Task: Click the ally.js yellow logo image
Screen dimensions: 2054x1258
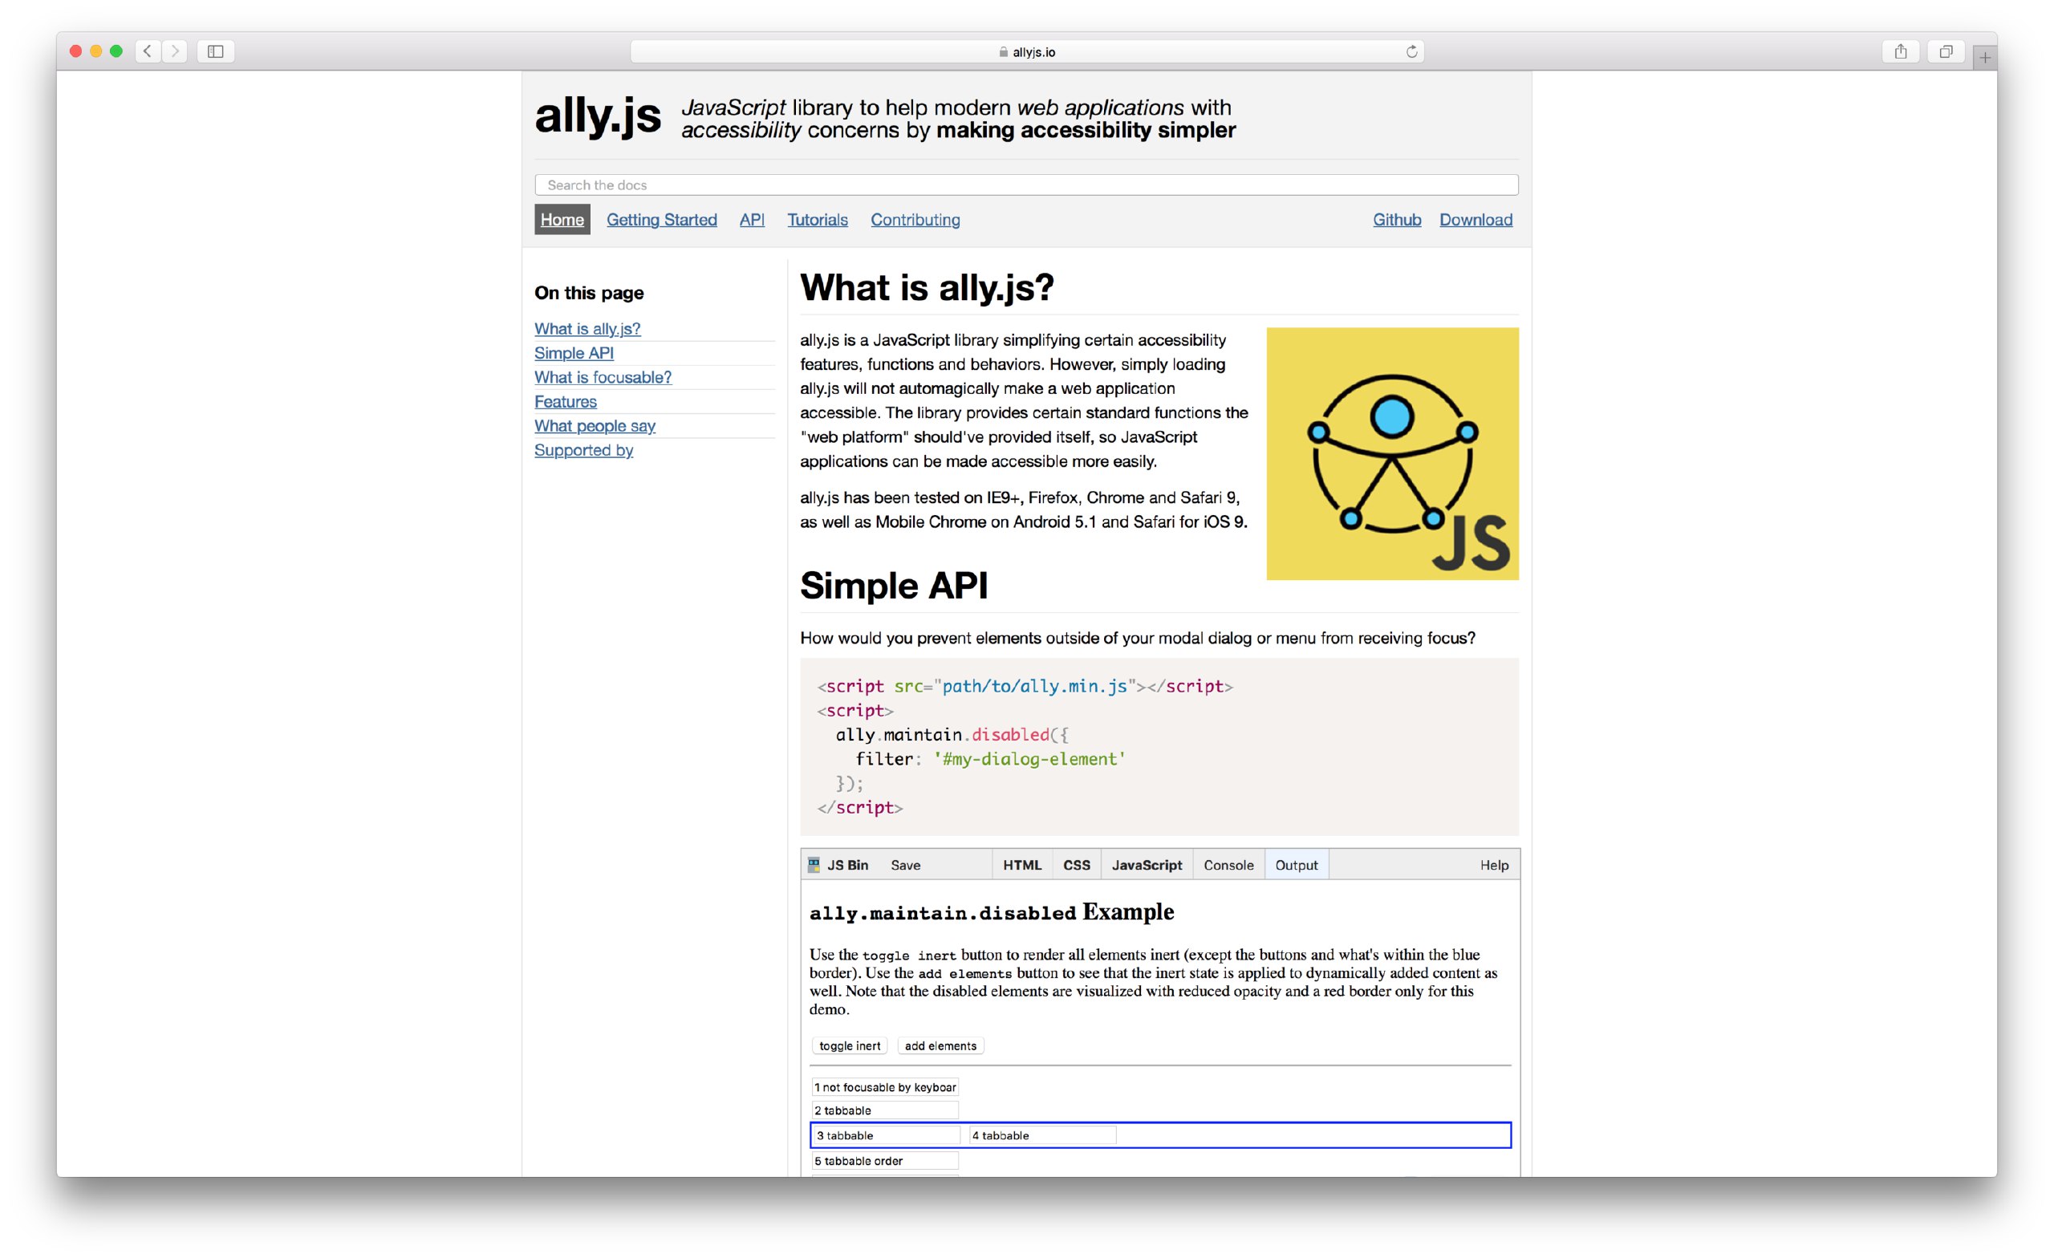Action: click(1392, 453)
